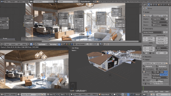Open the 24 fps frame rate dropdown
The image size is (171, 96).
pos(162,48)
